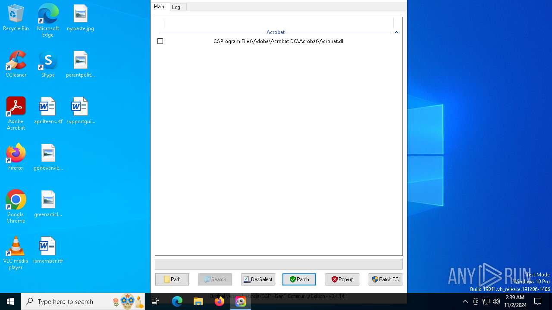This screenshot has height=310, width=552.
Task: Click the Path button
Action: tap(172, 279)
